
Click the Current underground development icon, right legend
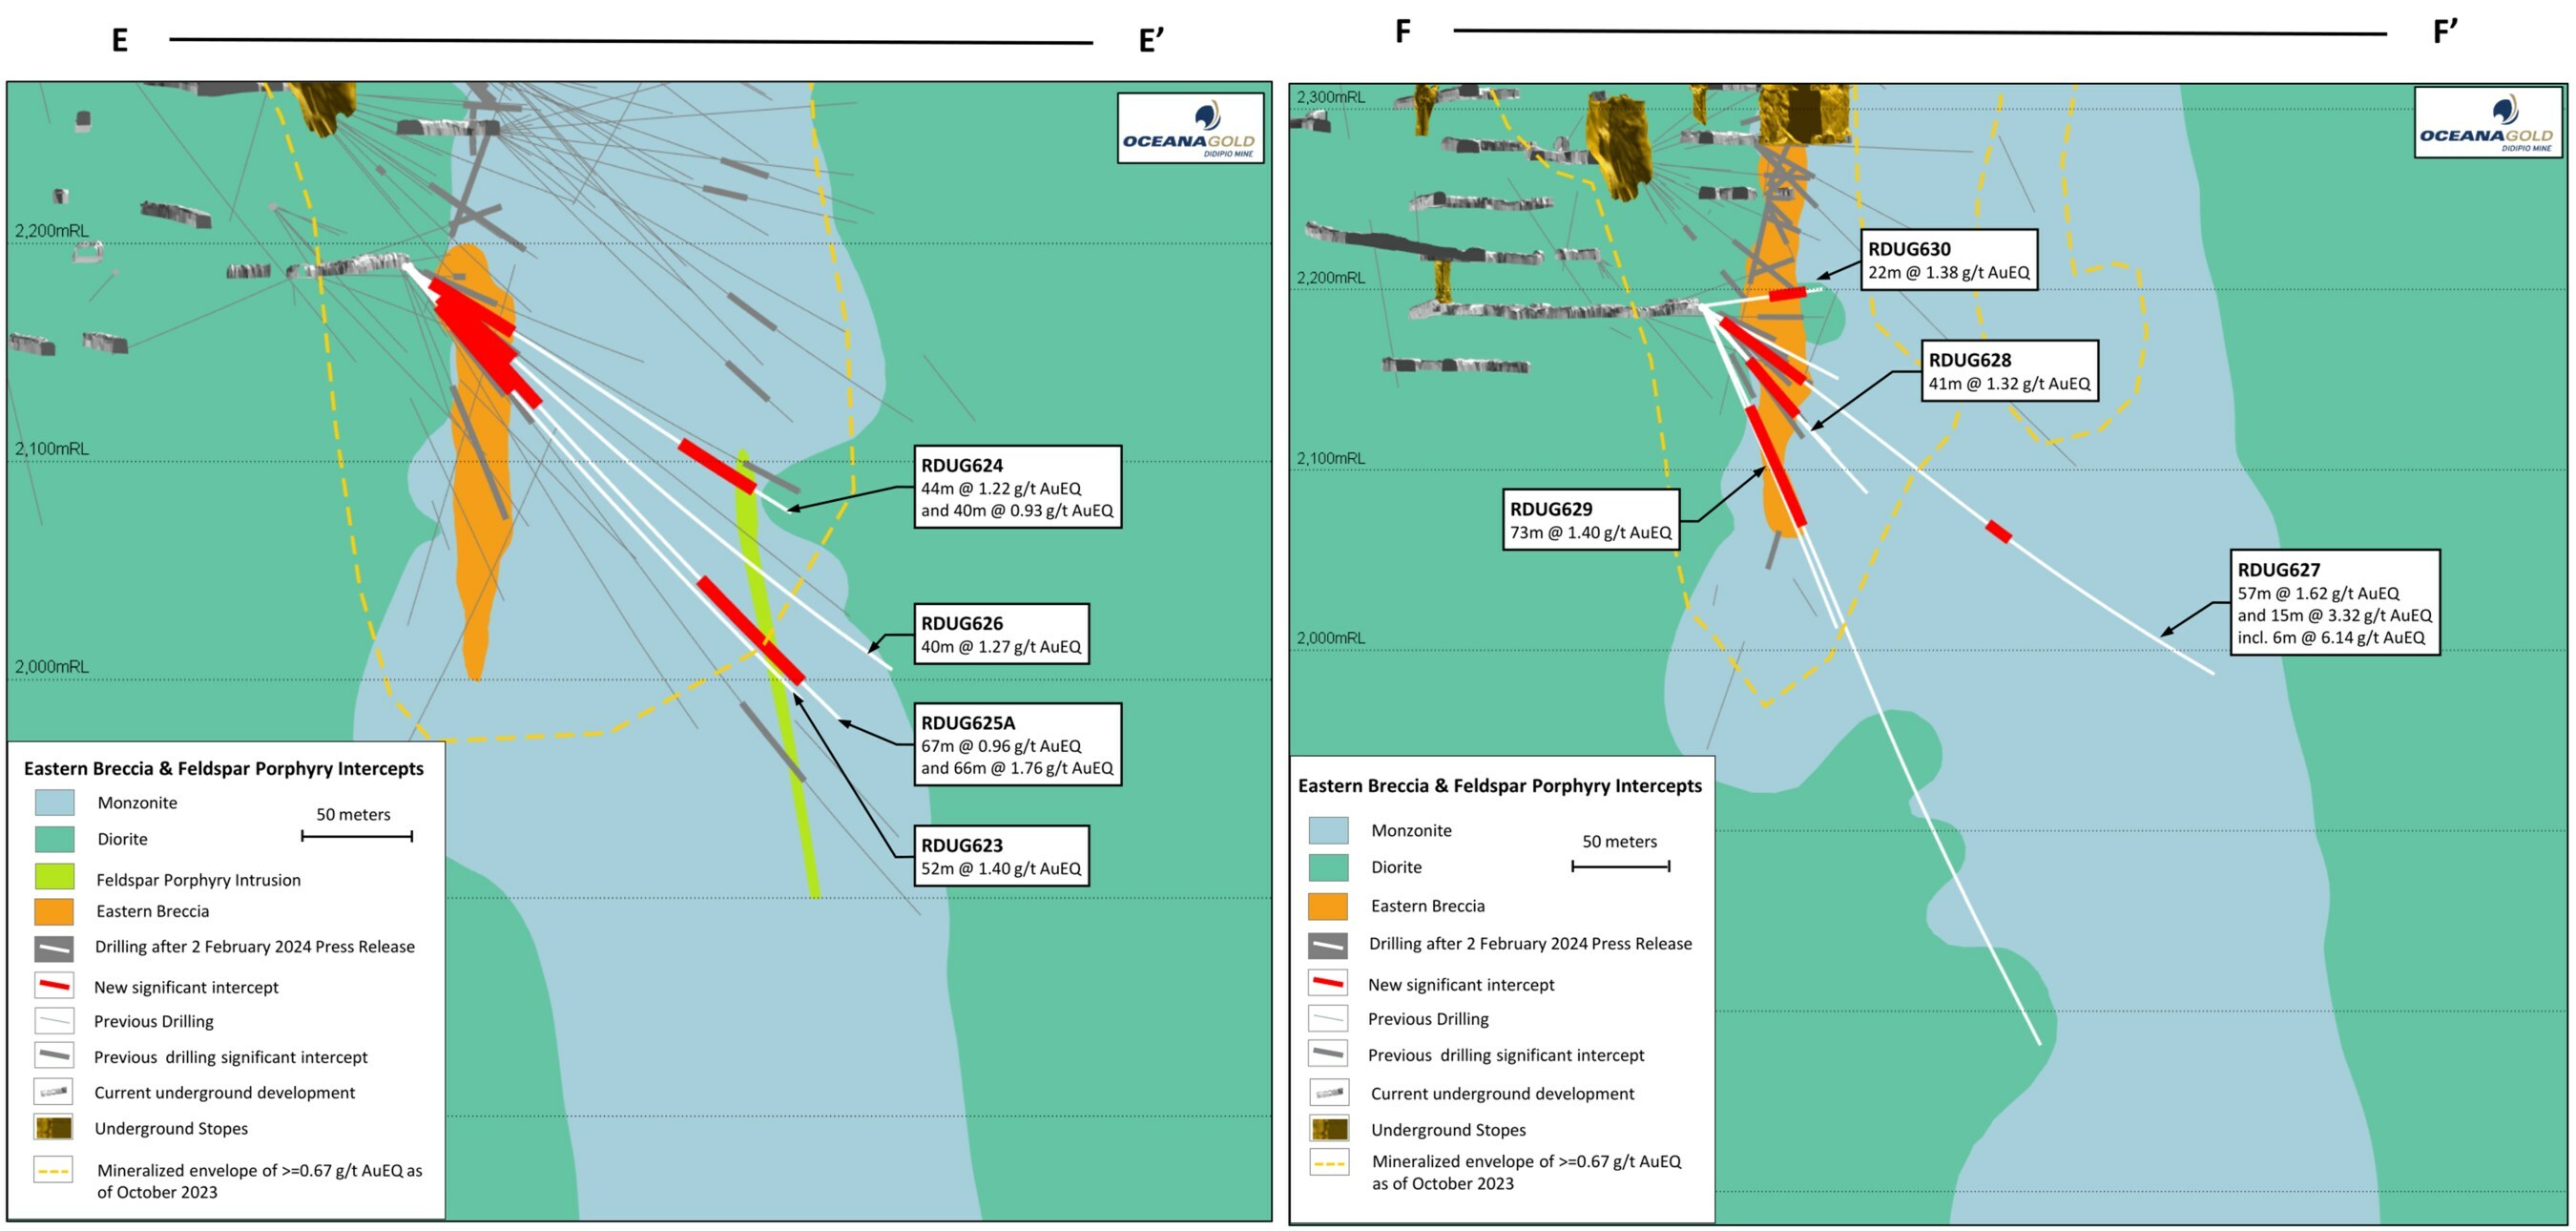[x=1328, y=1093]
